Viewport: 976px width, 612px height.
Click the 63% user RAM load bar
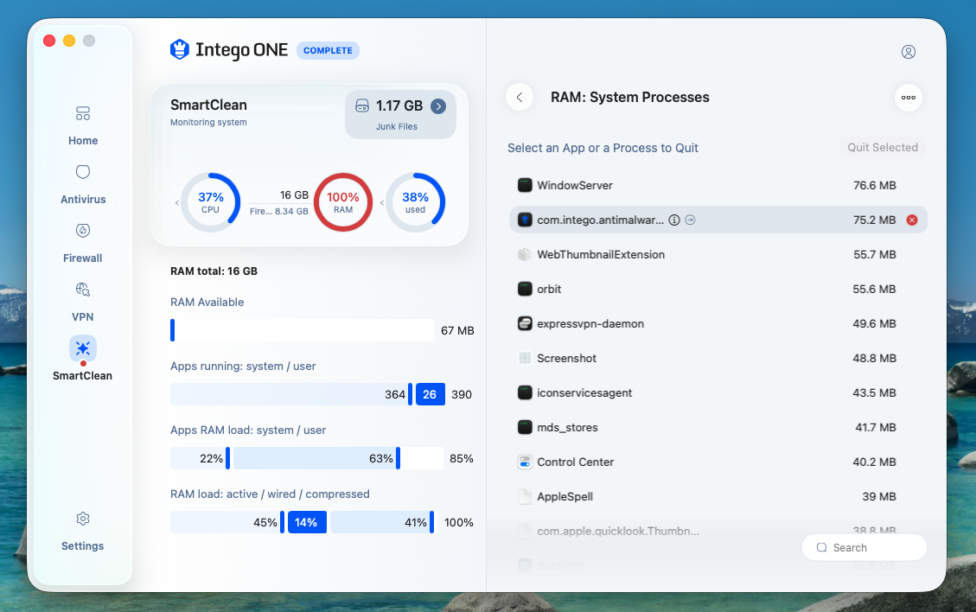point(316,458)
